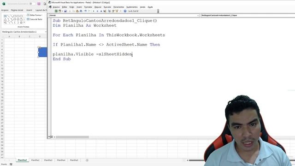Click the Copy icon in VBA toolbar
This screenshot has height=166, width=295.
point(74,11)
